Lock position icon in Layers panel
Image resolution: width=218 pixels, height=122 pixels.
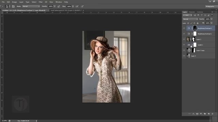coord(194,23)
